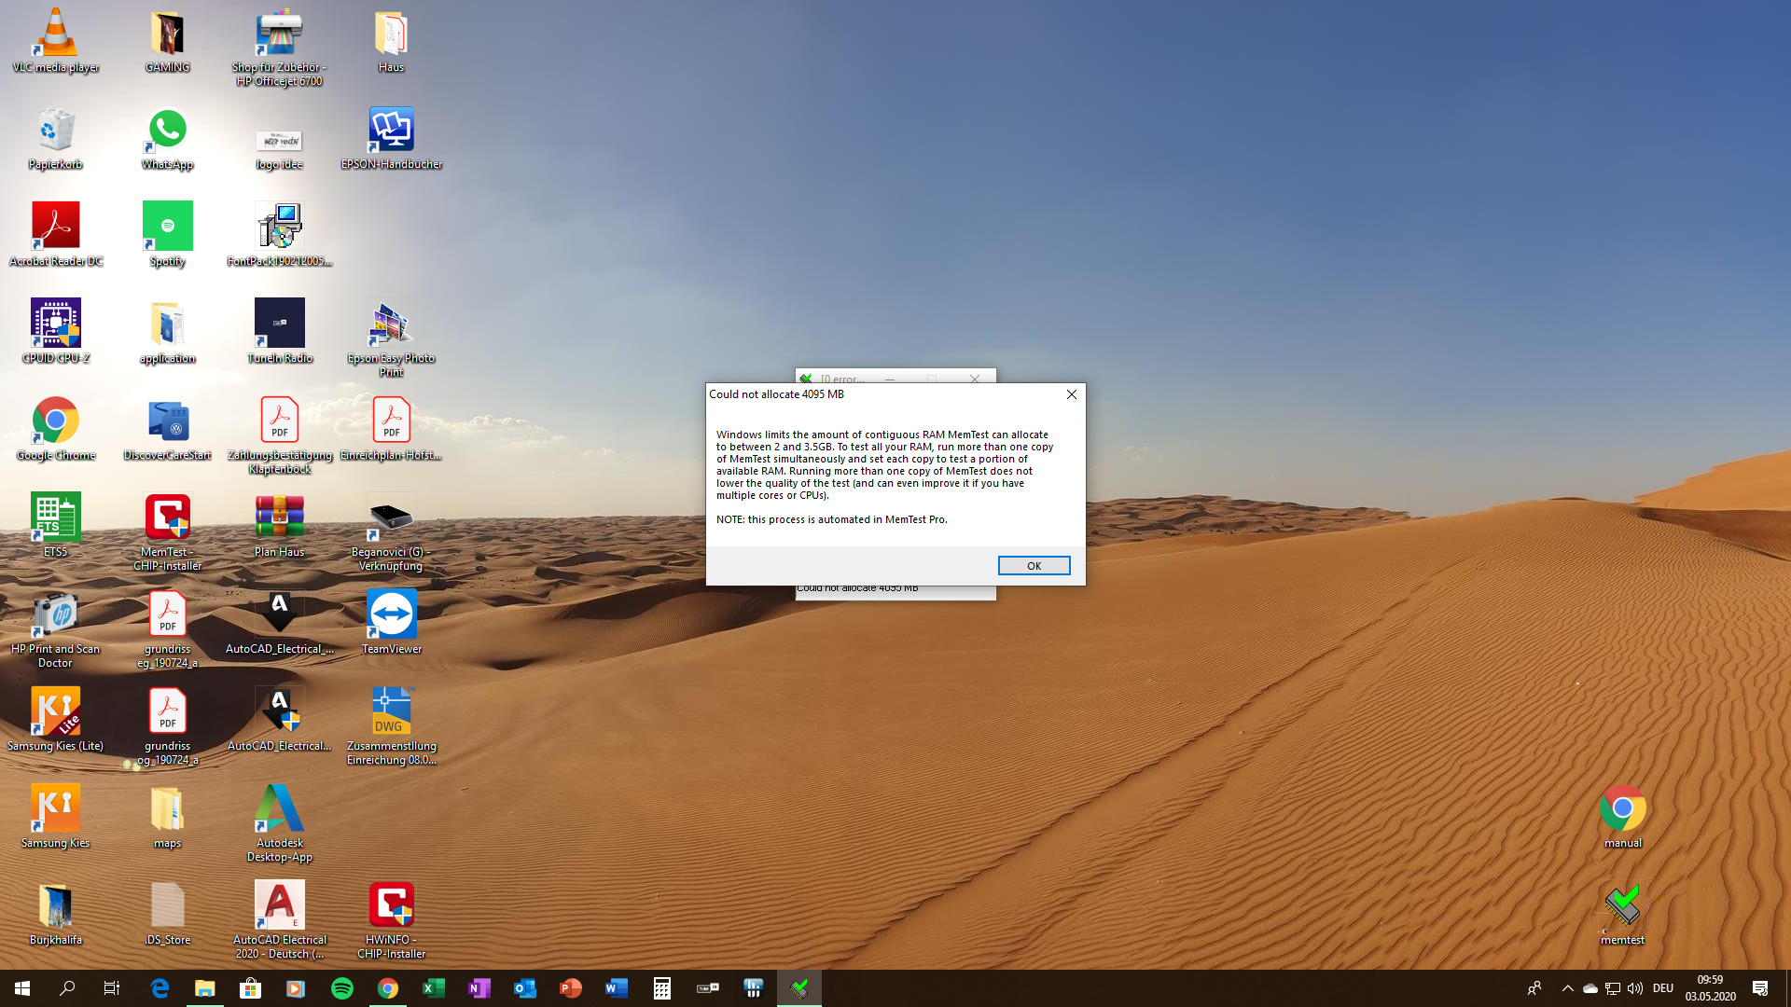Close the 'Could not allocate' dialog
Screen dimensions: 1791x1007
click(1072, 394)
